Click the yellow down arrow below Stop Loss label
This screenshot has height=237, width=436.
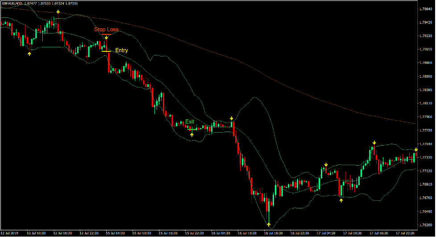tap(106, 38)
